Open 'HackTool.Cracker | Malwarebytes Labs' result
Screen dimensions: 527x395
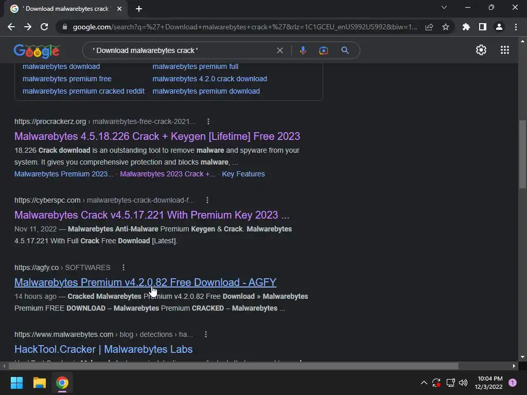coord(103,349)
